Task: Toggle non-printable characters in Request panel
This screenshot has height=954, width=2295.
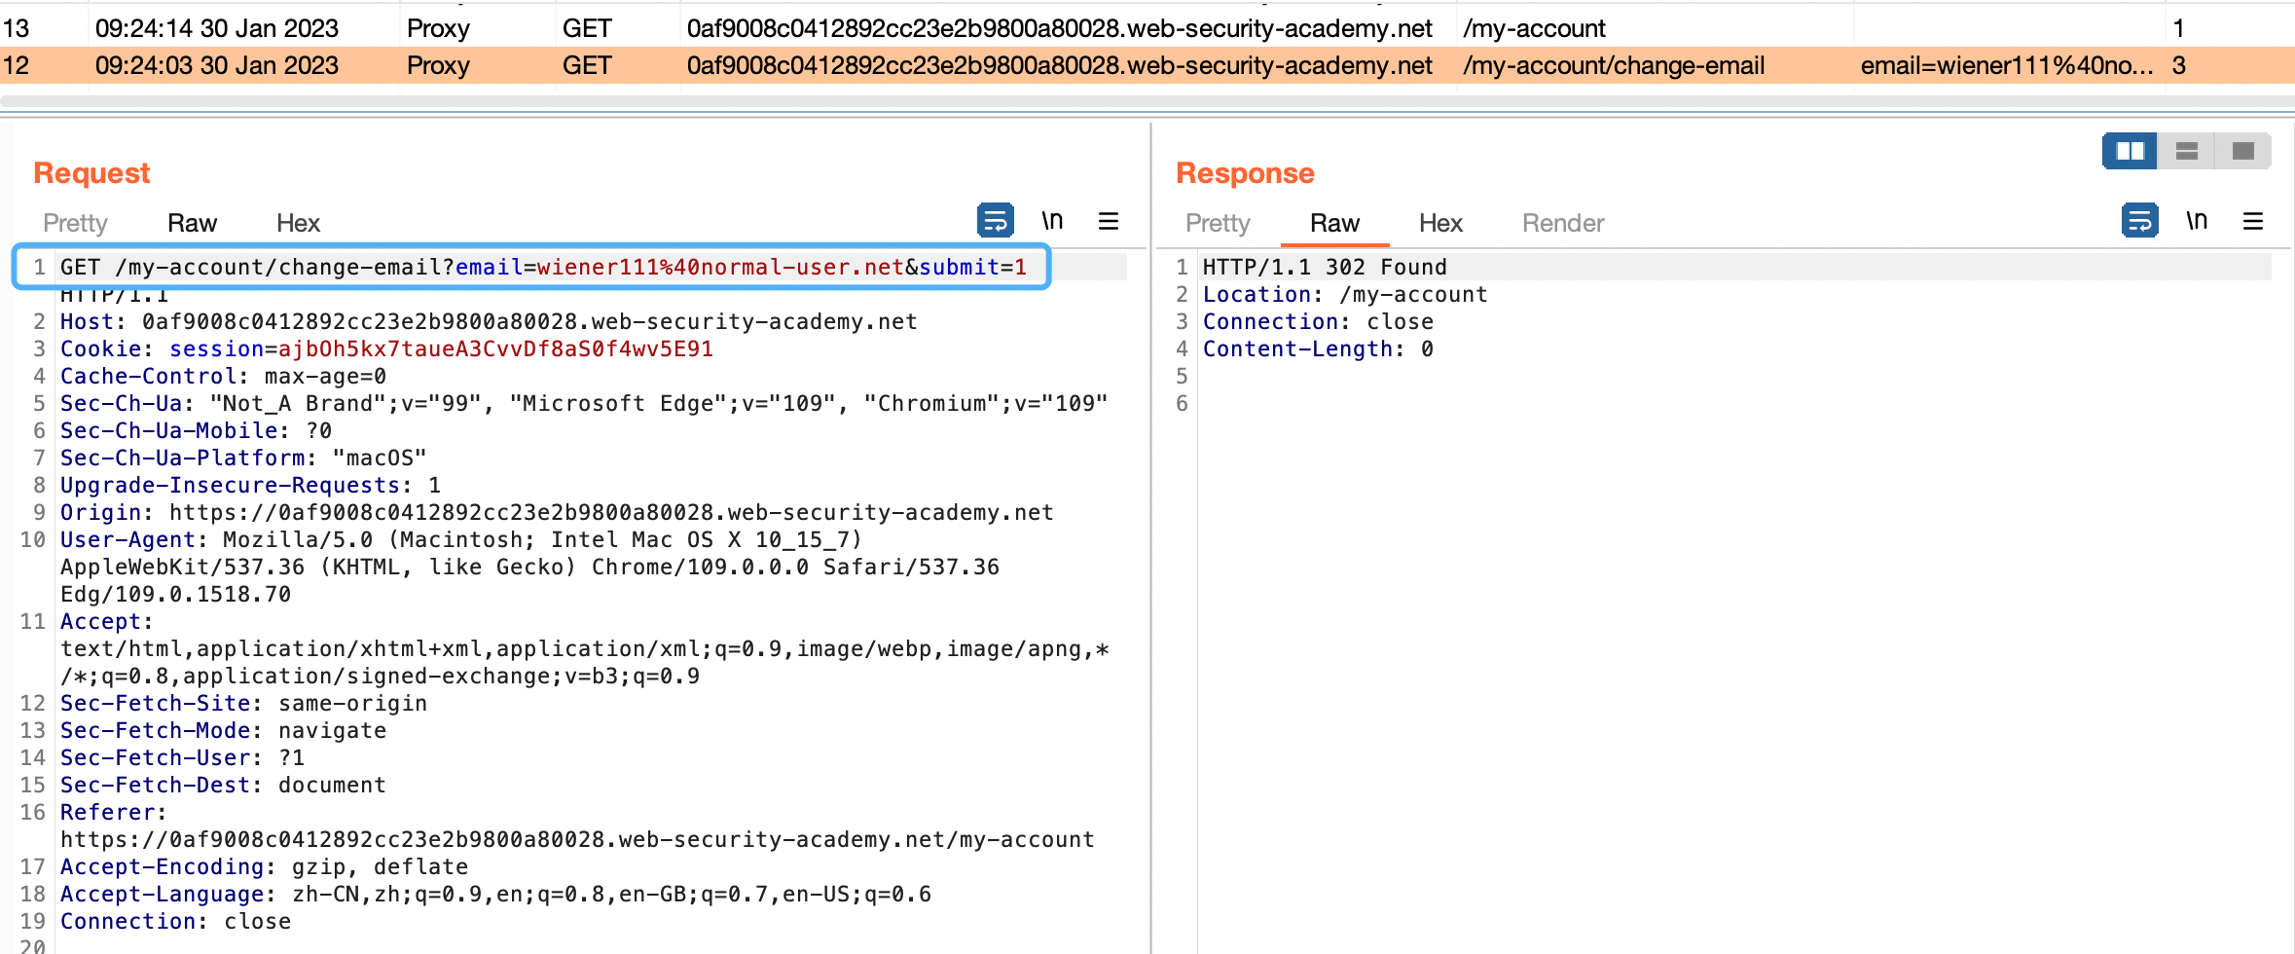Action: coord(1052,221)
